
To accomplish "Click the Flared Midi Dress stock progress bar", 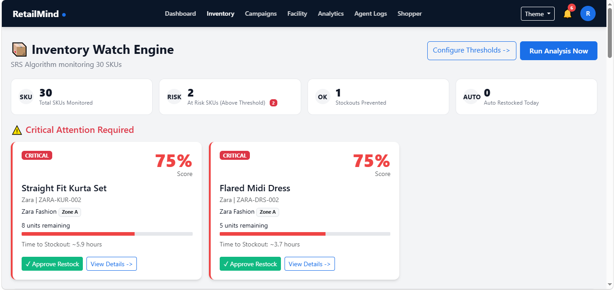I will 305,234.
